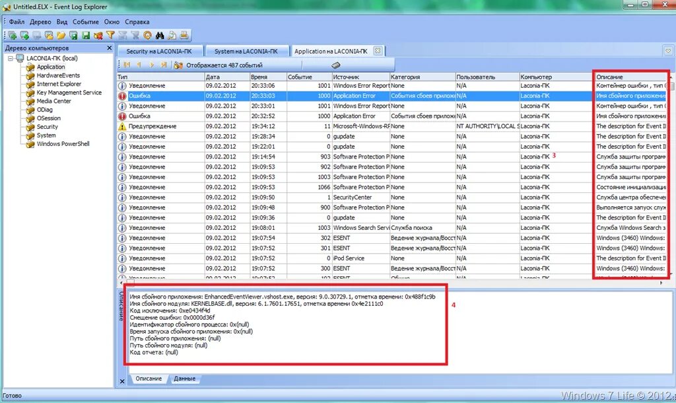
Task: Sort by the Категория column header
Action: 422,77
